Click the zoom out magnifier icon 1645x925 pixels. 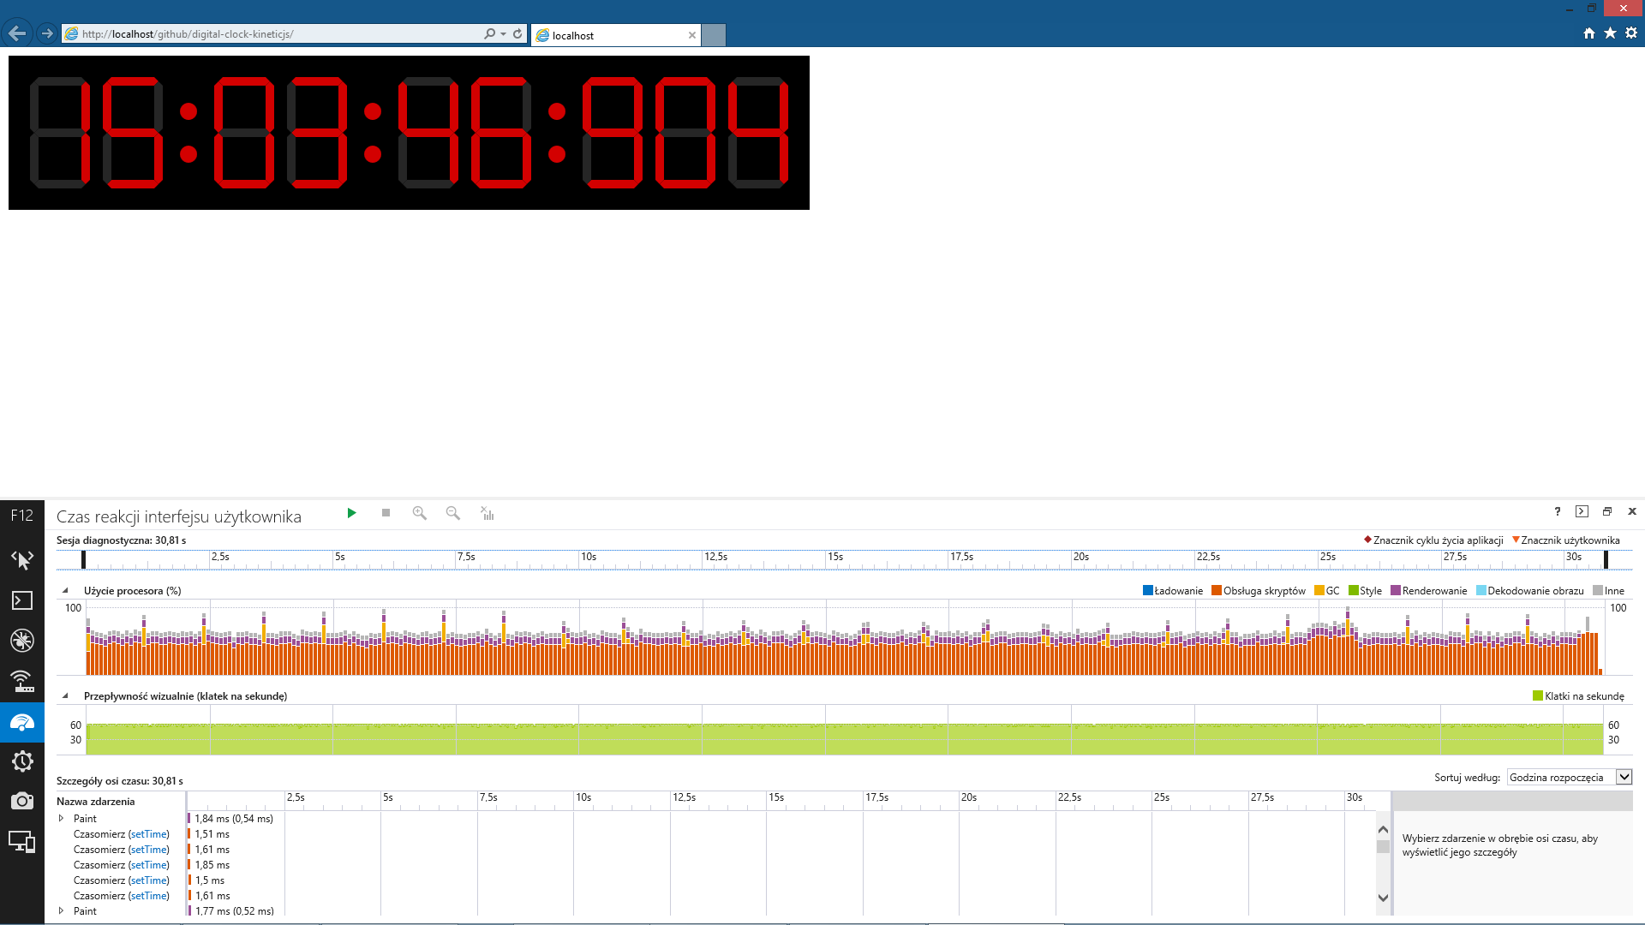(x=453, y=513)
